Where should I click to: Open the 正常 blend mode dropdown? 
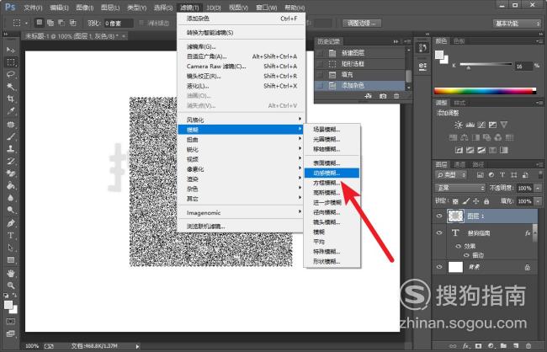click(x=459, y=188)
